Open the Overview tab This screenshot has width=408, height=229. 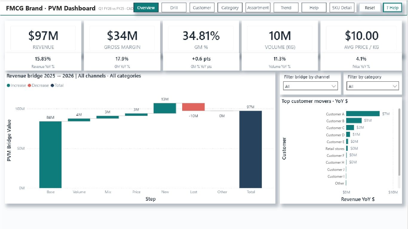pos(146,8)
